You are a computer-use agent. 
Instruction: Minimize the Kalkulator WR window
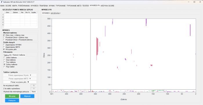point(188,2)
